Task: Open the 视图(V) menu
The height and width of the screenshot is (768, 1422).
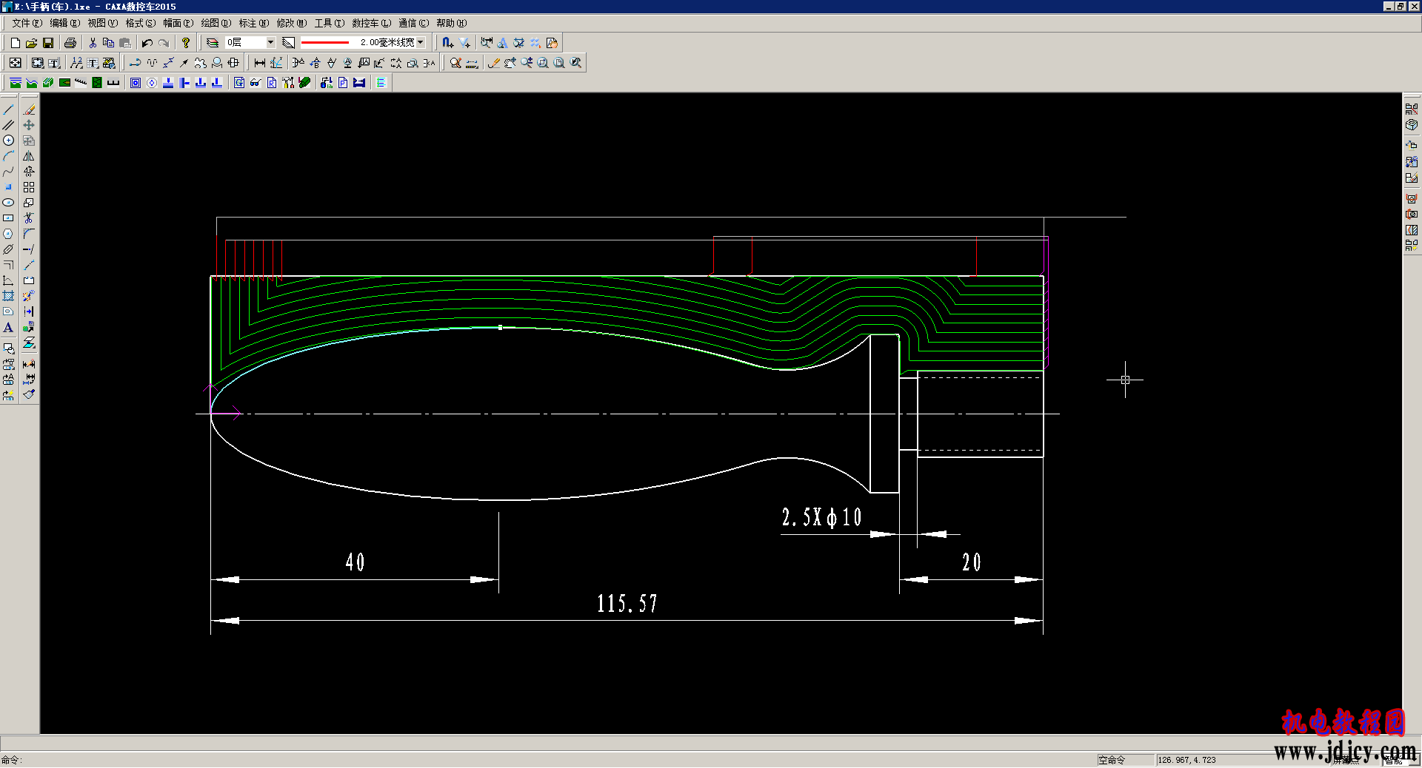Action: (x=103, y=24)
